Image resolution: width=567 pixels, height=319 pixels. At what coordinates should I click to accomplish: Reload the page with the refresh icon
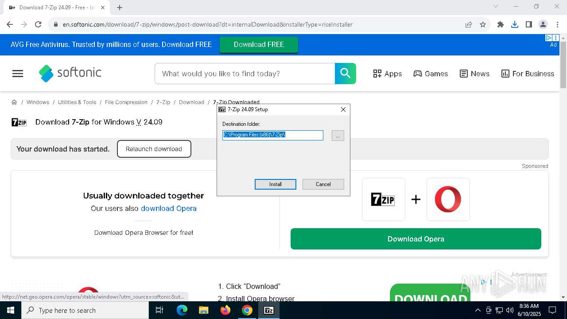point(38,24)
